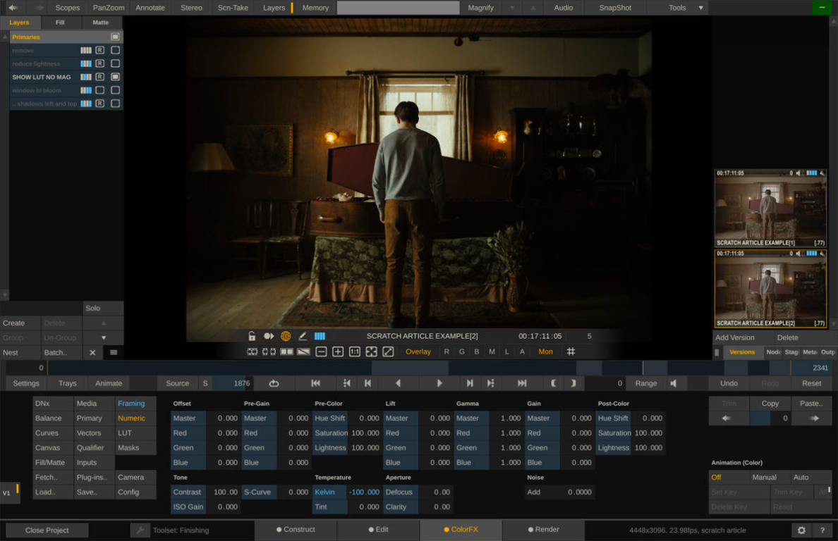Click the full-screen diagonal arrow icon
The height and width of the screenshot is (541, 838).
(x=389, y=352)
